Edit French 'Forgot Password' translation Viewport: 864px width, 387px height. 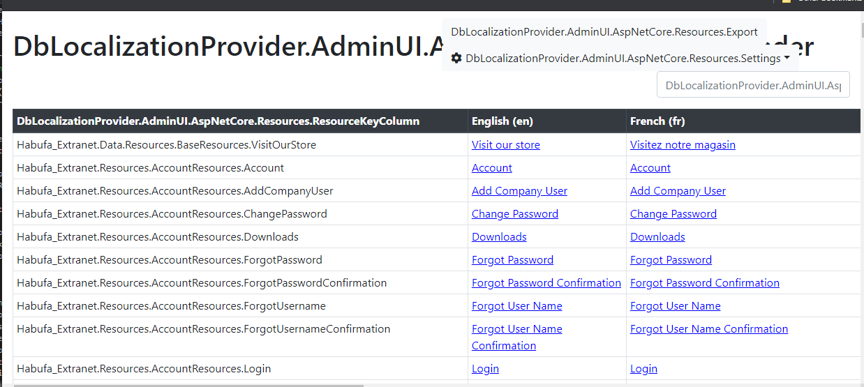tap(671, 260)
